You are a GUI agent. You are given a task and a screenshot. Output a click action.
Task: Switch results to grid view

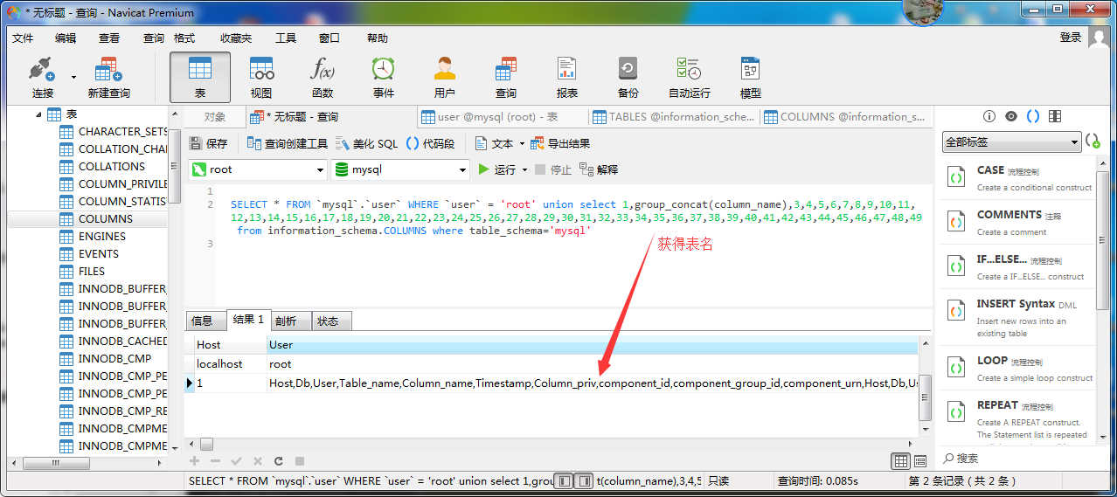coord(900,461)
